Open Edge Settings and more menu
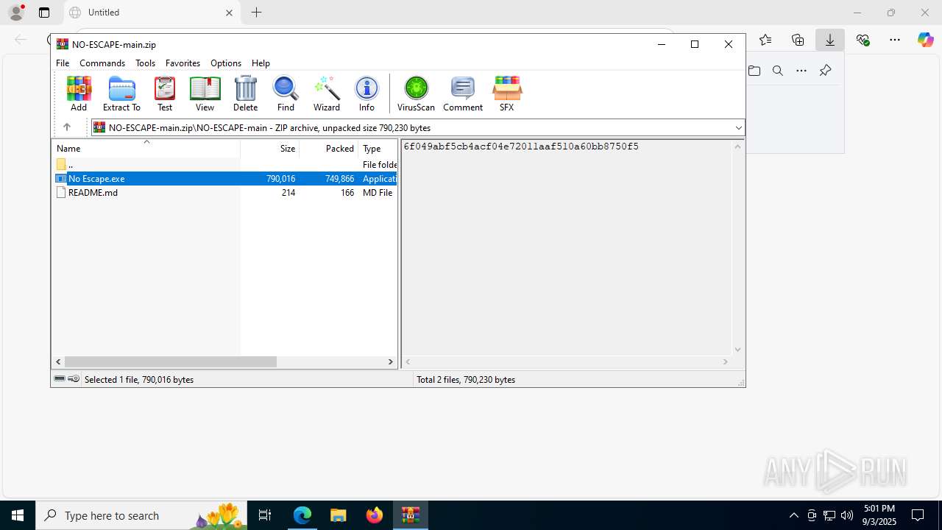Viewport: 942px width, 530px height. pyautogui.click(x=895, y=40)
